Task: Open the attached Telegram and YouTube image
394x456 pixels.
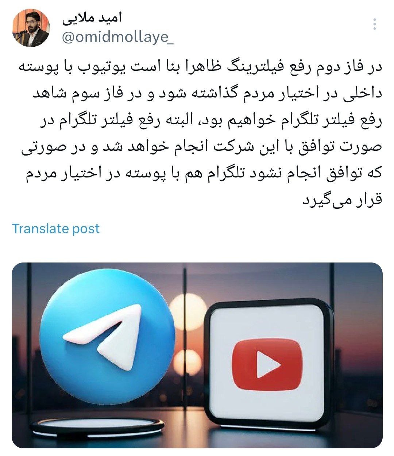Action: pyautogui.click(x=197, y=355)
